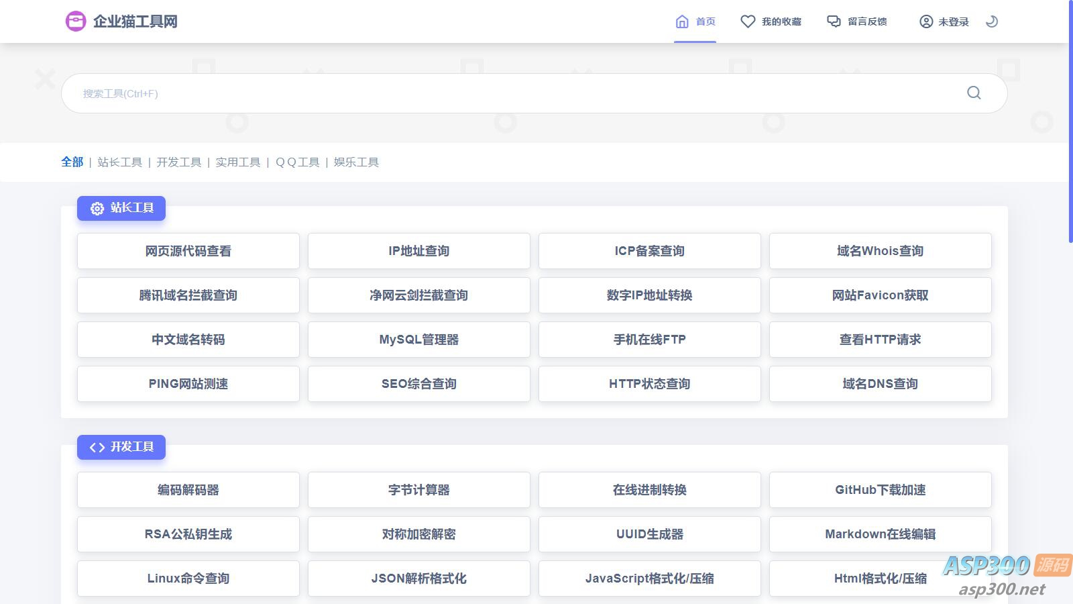
Task: Open the 首页 navigation item
Action: (695, 21)
